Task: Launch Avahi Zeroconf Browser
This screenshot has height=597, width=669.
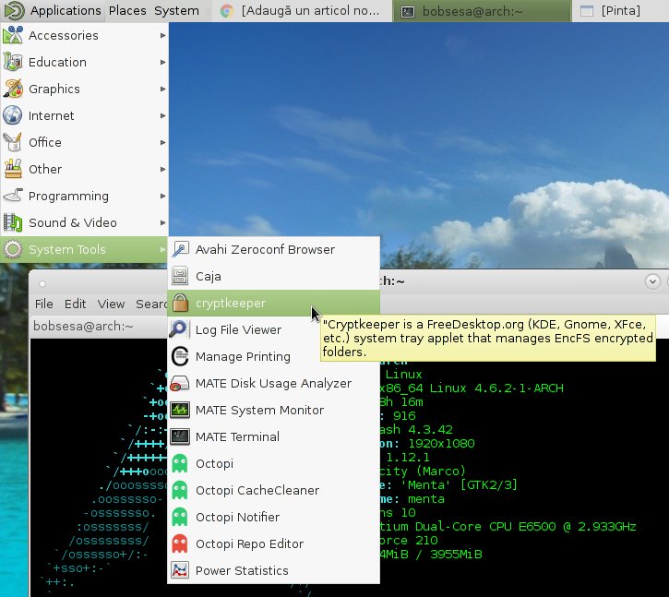Action: 273,250
